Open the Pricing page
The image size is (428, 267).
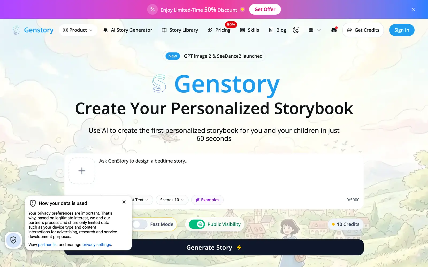click(219, 30)
